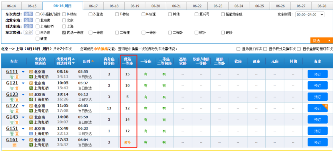Click origin-station icon beside 北京南 in G127 row
Viewport: 333px width, 151px height.
(x=31, y=106)
